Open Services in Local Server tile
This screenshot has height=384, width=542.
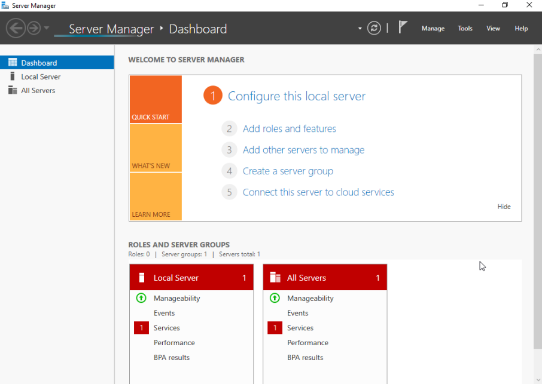167,328
